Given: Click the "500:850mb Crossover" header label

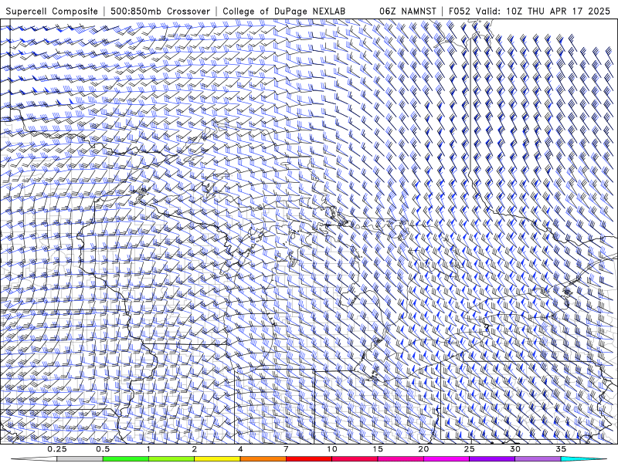Looking at the screenshot, I should (160, 11).
